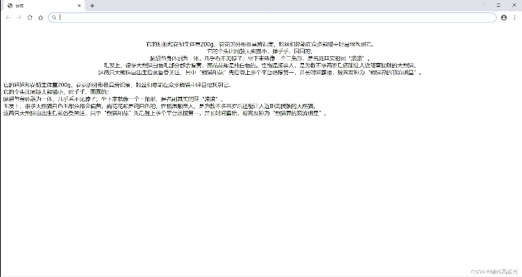Viewport: 522px width, 277px height.
Task: Click the browser forward arrow
Action: 19,17
